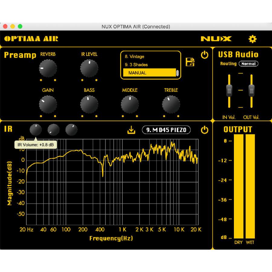This screenshot has height=272, width=272.
Task: Click the BASS knob
Action: pos(89,105)
